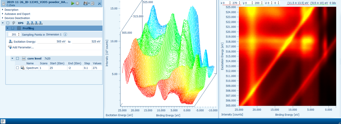Click the fourth device parameter icon after XPS
The height and width of the screenshot is (124, 341).
[41, 23]
